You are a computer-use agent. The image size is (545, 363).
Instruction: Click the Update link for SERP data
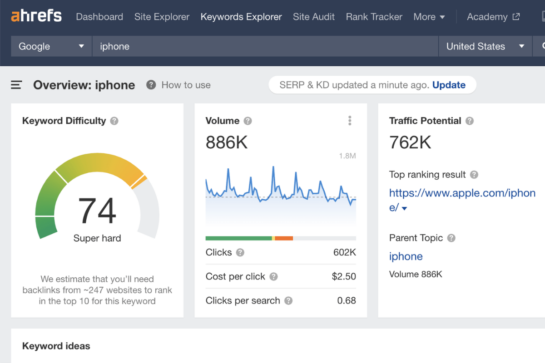[x=449, y=85]
